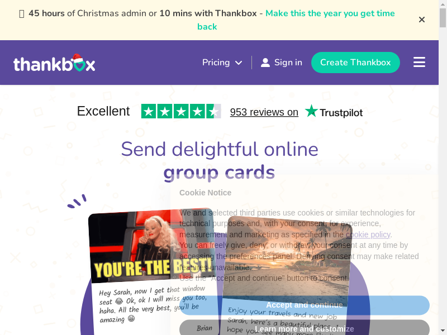
Task: Click the green Trustpilot rating stars
Action: point(181,111)
